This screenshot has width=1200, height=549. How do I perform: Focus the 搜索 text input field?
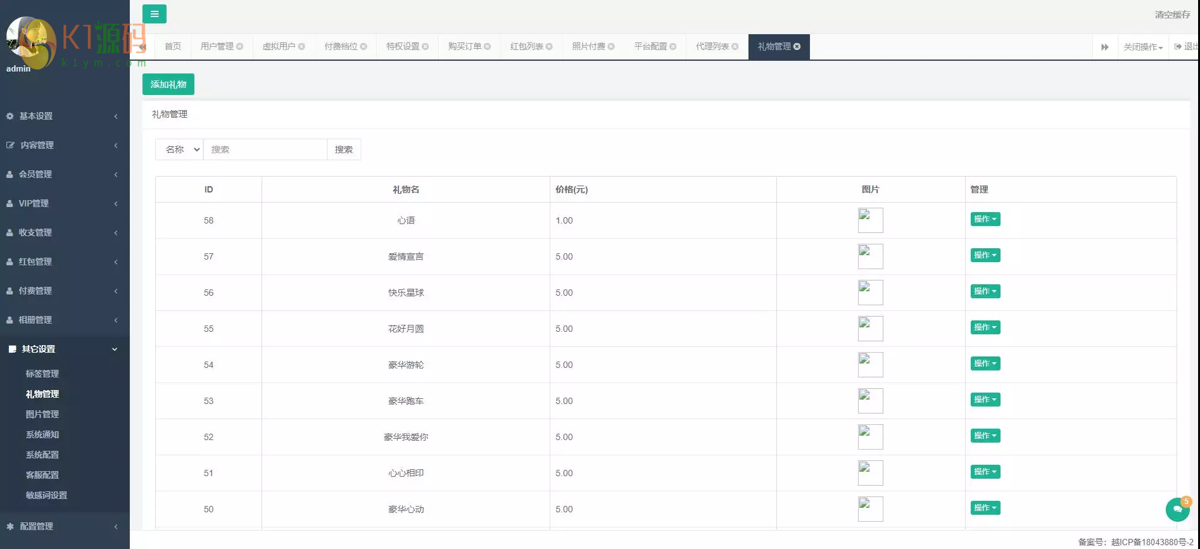click(265, 149)
